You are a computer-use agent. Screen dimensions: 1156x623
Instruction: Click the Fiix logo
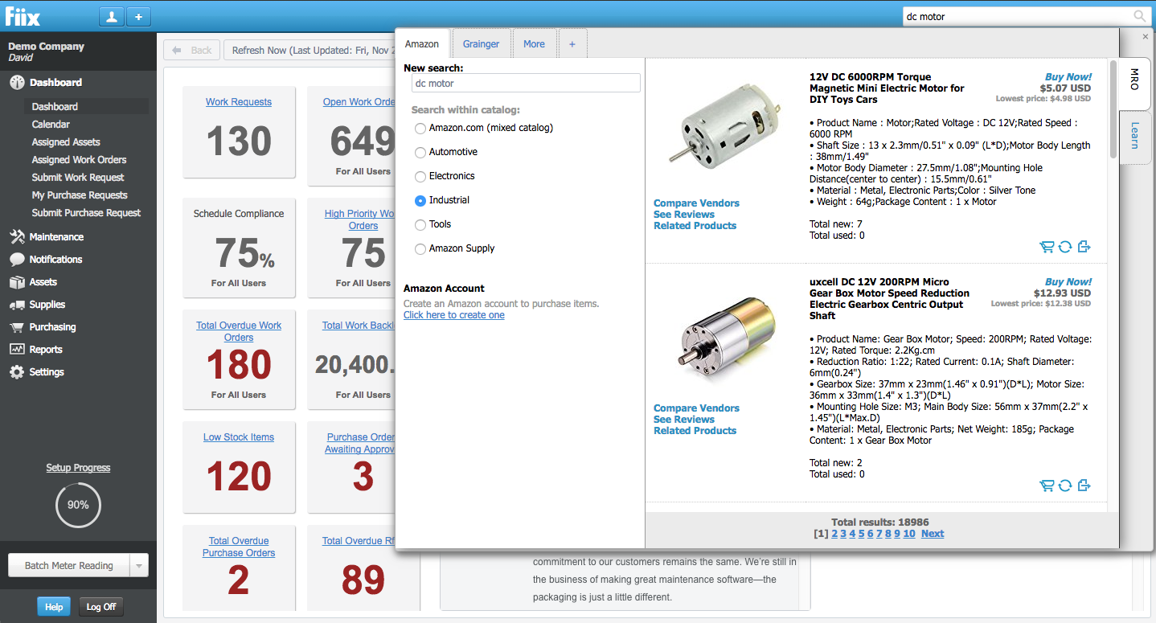(x=23, y=16)
